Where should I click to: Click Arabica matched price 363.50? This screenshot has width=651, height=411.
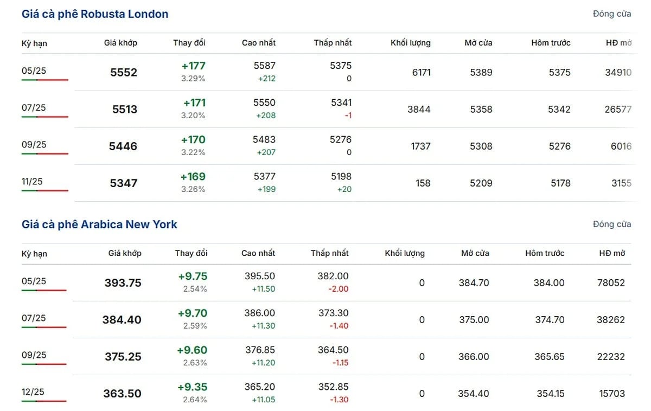click(123, 394)
